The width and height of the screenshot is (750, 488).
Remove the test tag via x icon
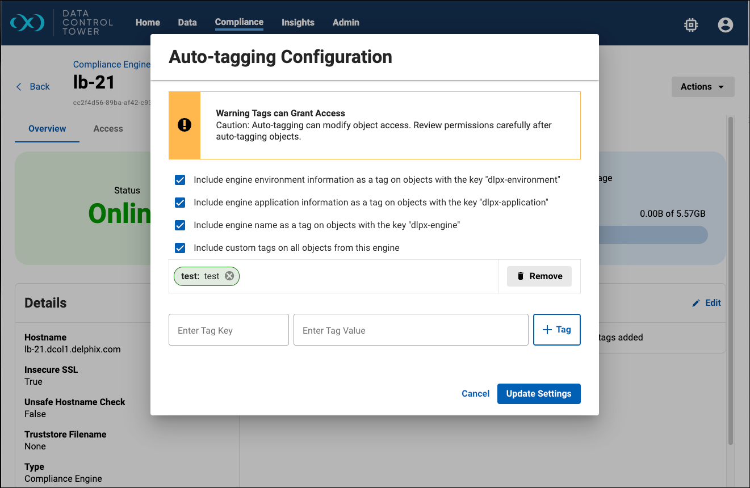[x=229, y=276]
